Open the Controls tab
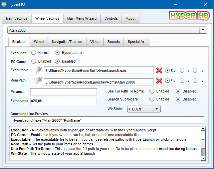Viewport: 214px width, 169px height. [111, 18]
